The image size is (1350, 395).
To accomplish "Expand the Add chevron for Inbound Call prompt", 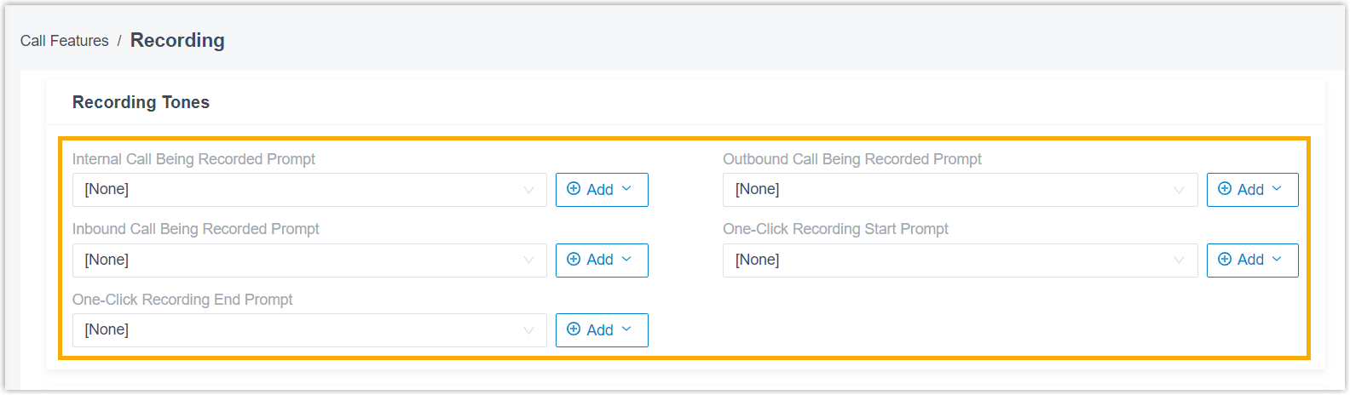I will (x=626, y=260).
